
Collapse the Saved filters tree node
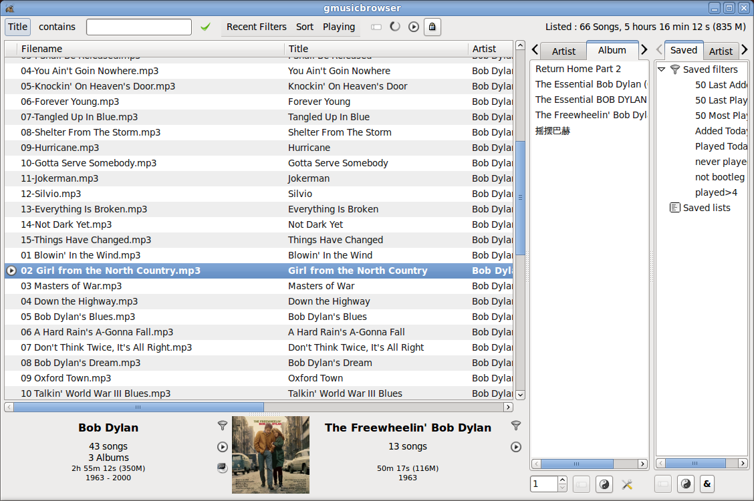click(662, 69)
